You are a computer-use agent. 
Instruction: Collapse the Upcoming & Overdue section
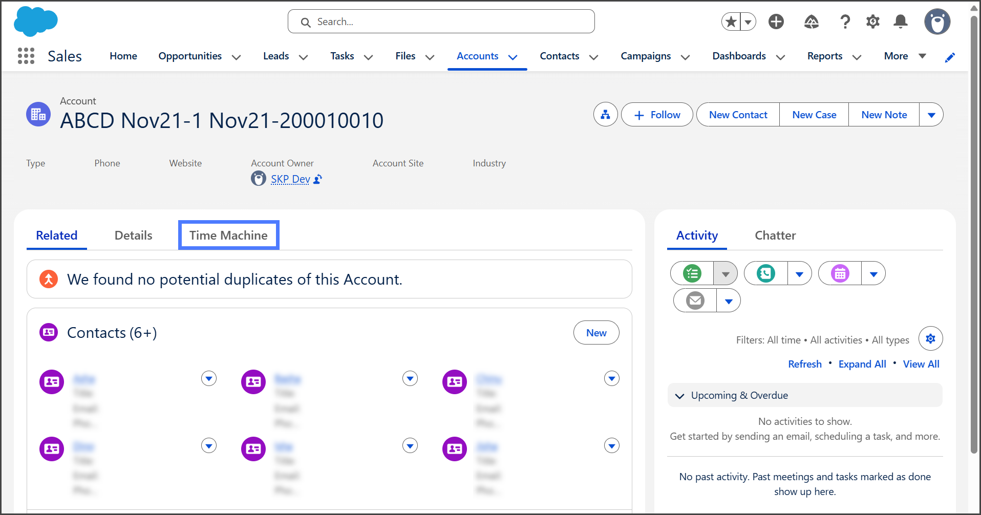(680, 396)
